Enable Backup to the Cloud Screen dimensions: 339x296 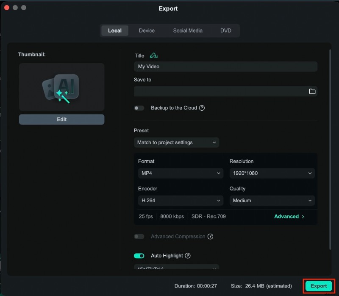139,108
